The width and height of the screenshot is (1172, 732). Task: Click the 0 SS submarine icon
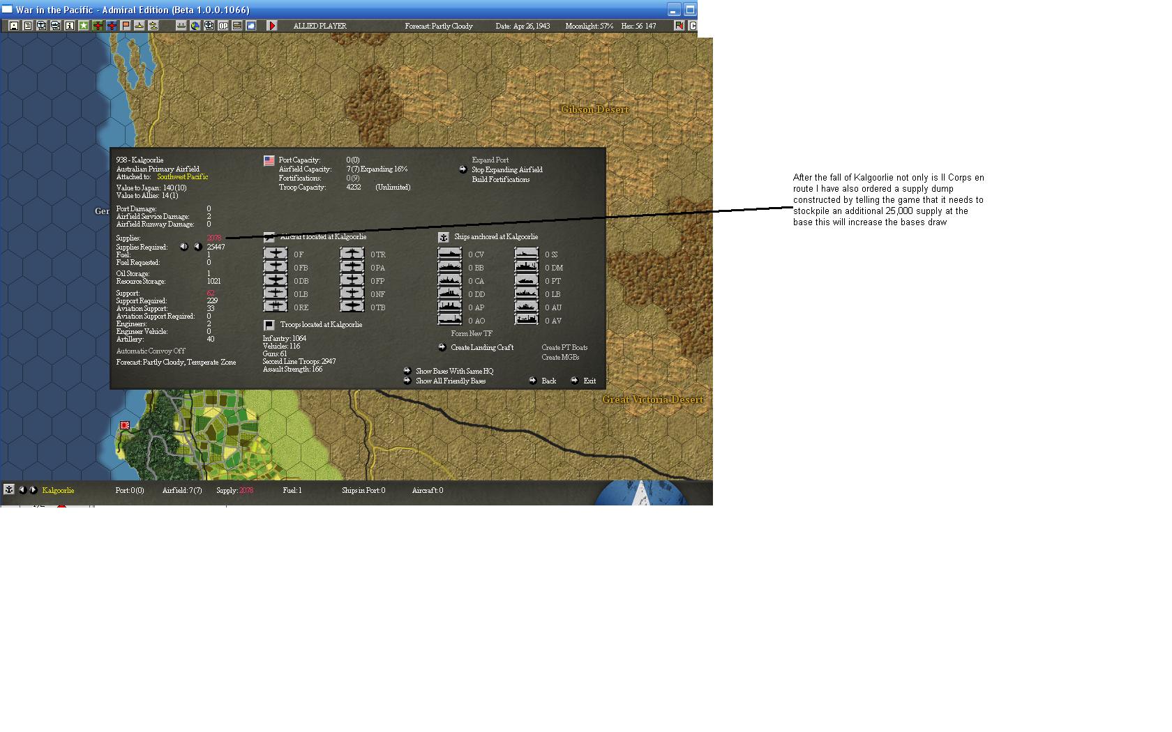point(527,254)
